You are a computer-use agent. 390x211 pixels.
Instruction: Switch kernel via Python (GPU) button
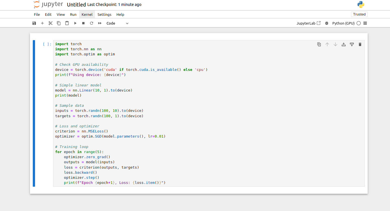343,23
